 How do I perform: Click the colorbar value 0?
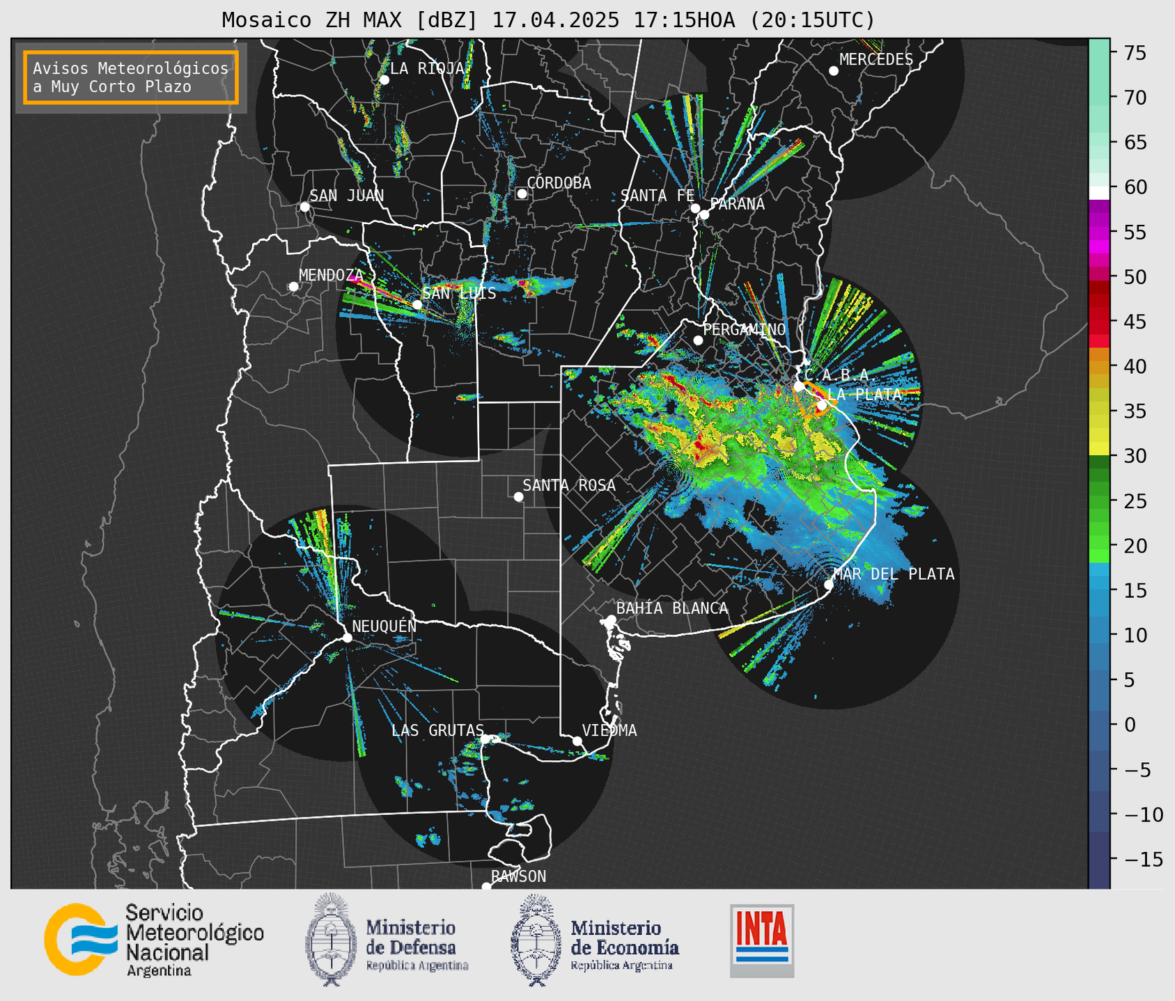1129,725
